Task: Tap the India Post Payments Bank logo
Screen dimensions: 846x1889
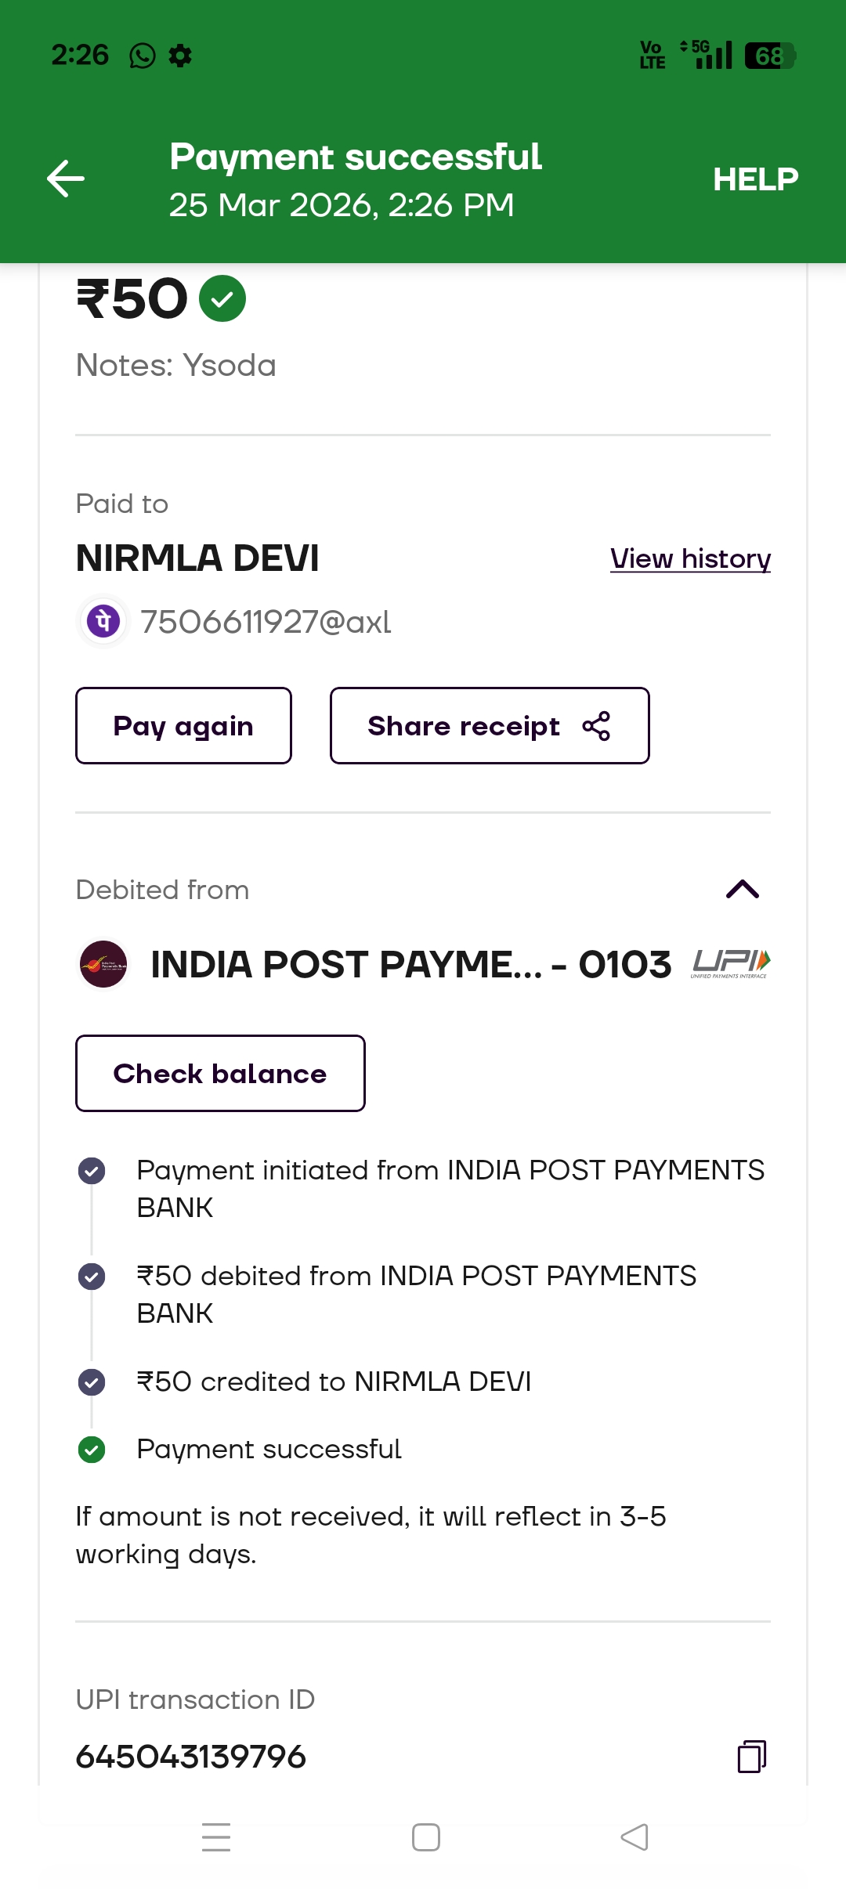Action: (x=103, y=964)
